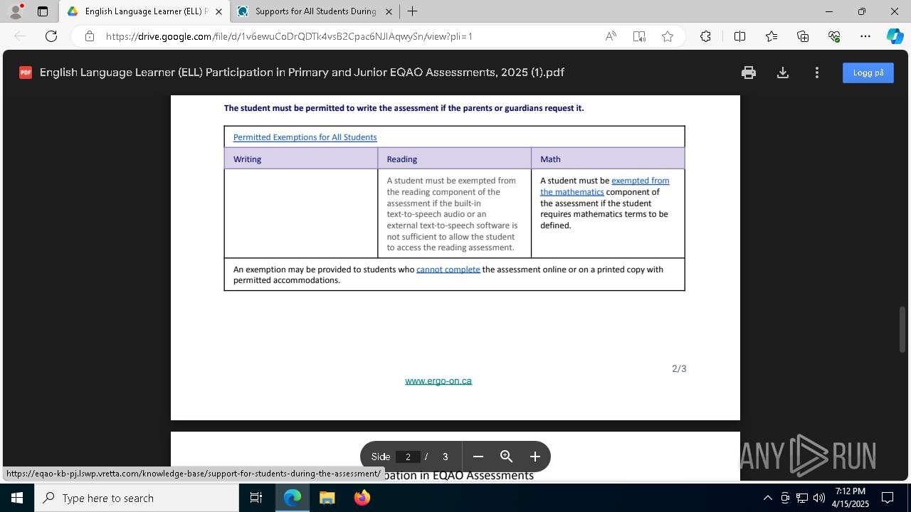Print the PDF document
This screenshot has height=512, width=911.
[x=748, y=73]
